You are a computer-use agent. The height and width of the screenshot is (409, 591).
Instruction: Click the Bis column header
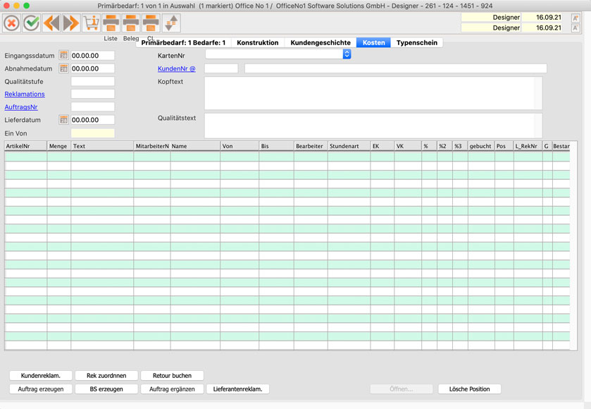pyautogui.click(x=276, y=146)
